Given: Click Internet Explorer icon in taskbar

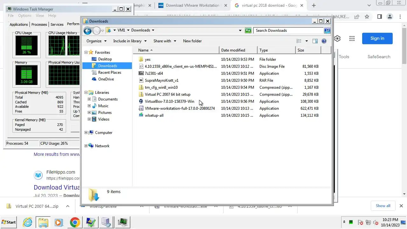Looking at the screenshot, I should 28,222.
